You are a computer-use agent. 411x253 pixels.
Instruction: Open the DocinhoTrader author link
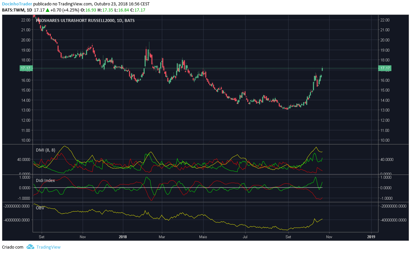pos(17,4)
